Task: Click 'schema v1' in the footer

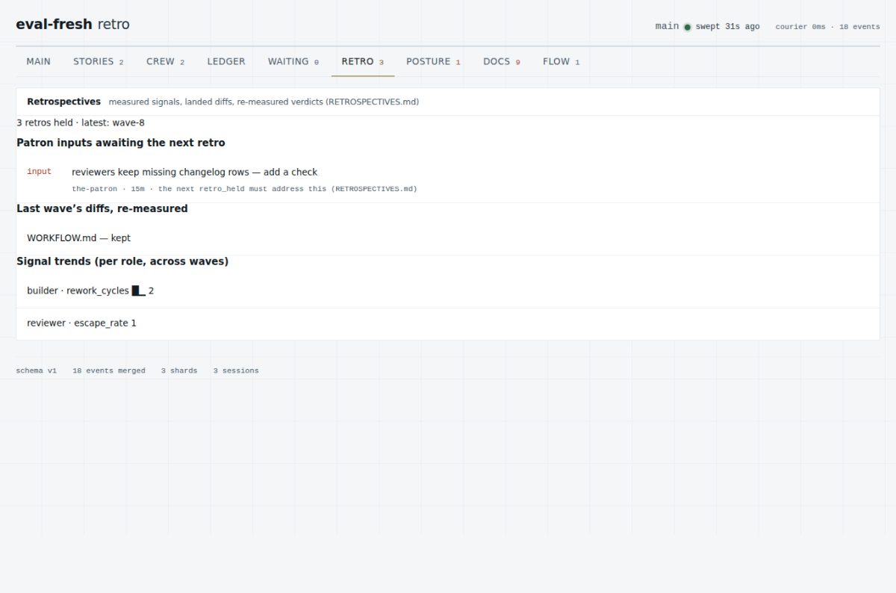Action: [36, 370]
